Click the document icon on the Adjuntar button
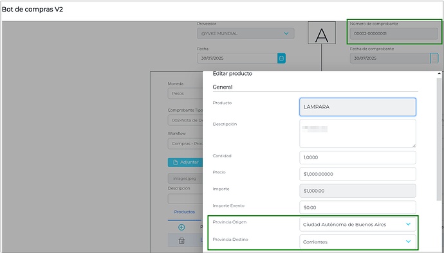 tap(175, 162)
